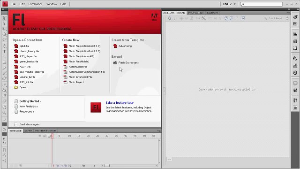Open the Getting Started link

click(30, 101)
